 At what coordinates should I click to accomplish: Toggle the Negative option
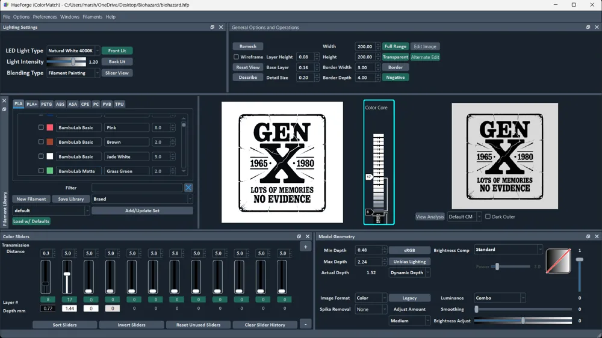click(395, 78)
